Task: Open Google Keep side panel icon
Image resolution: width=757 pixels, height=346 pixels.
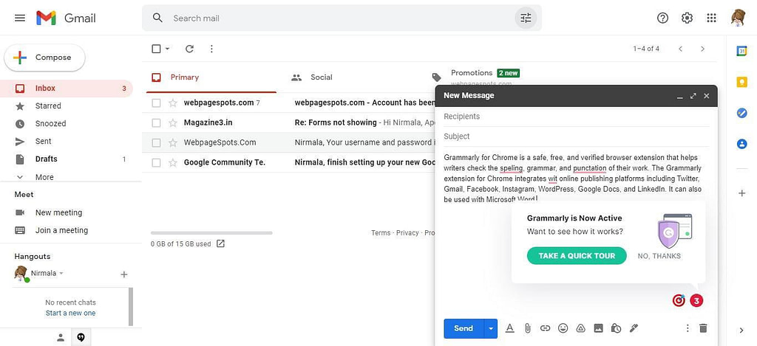Action: coord(741,82)
